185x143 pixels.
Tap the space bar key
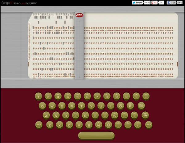pyautogui.click(x=96, y=136)
